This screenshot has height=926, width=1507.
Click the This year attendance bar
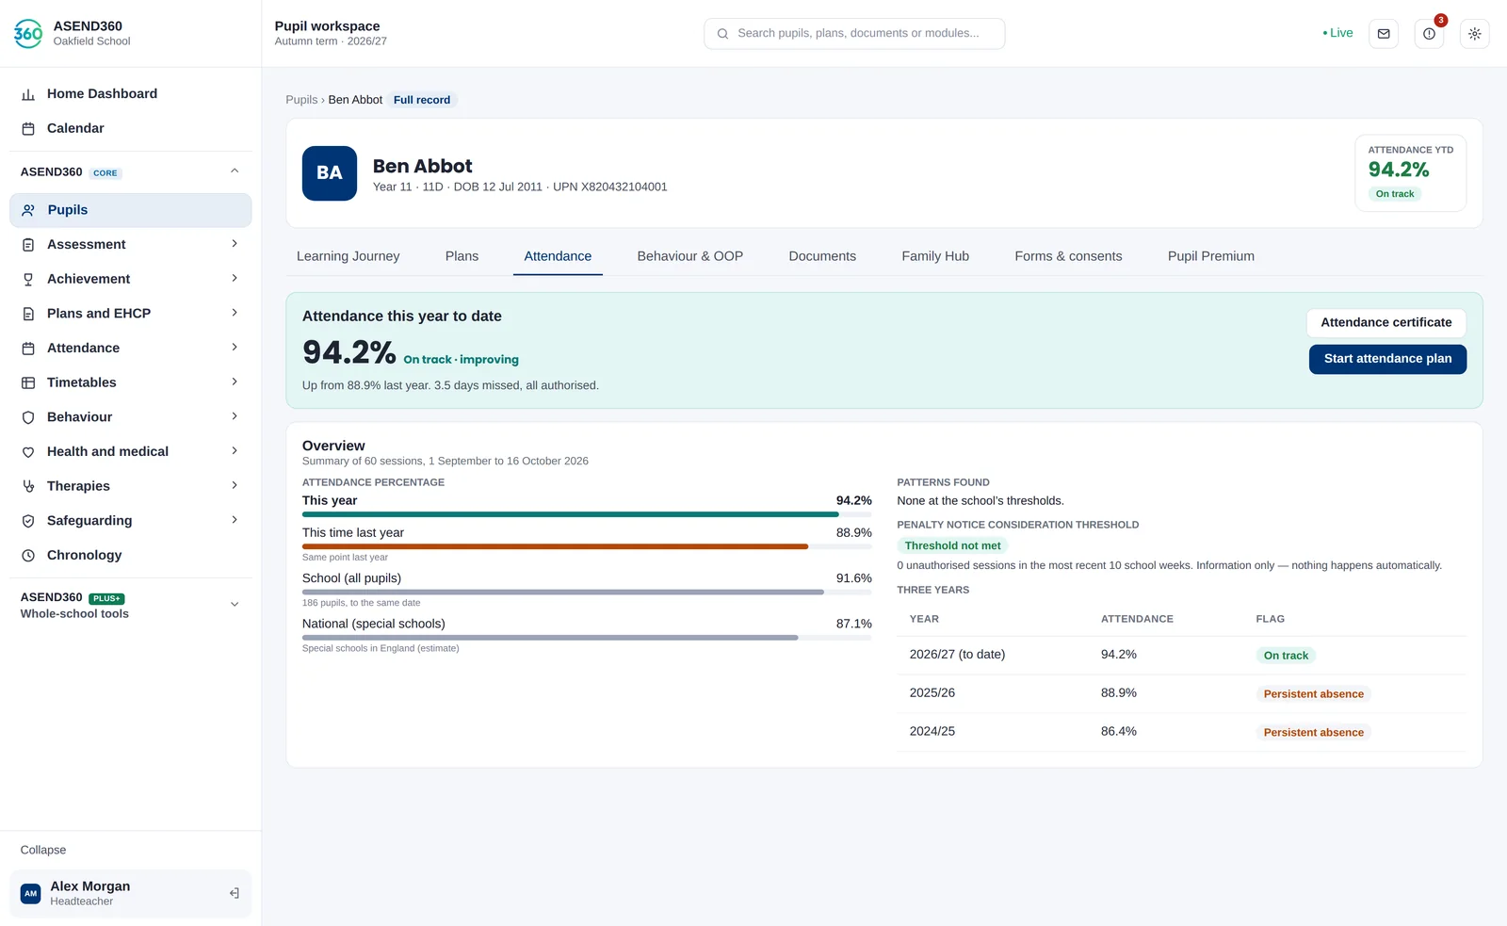(x=587, y=514)
